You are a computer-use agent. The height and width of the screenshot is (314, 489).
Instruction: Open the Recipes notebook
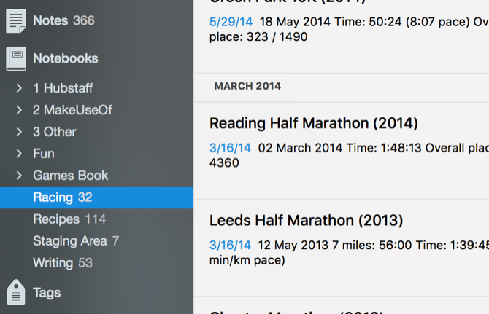(69, 219)
